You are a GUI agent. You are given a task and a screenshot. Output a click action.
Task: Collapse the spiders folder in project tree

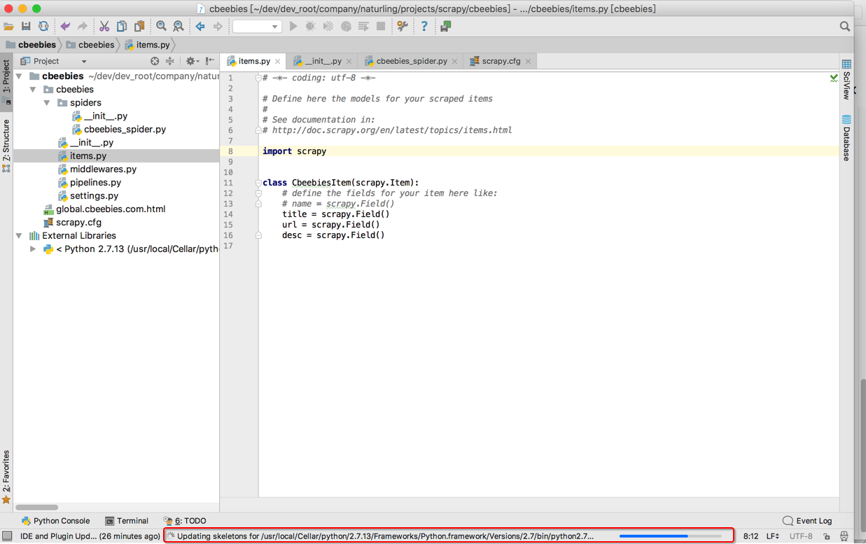click(47, 103)
